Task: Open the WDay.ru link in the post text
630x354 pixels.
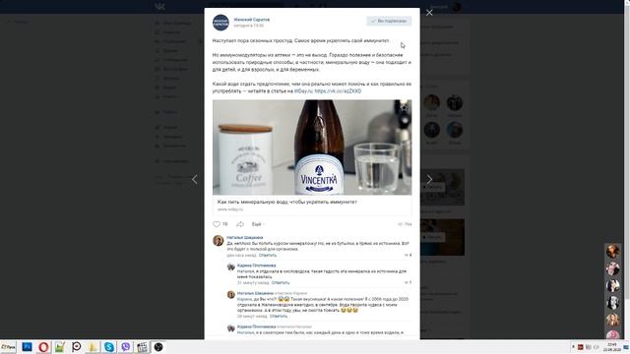Action: tap(303, 91)
